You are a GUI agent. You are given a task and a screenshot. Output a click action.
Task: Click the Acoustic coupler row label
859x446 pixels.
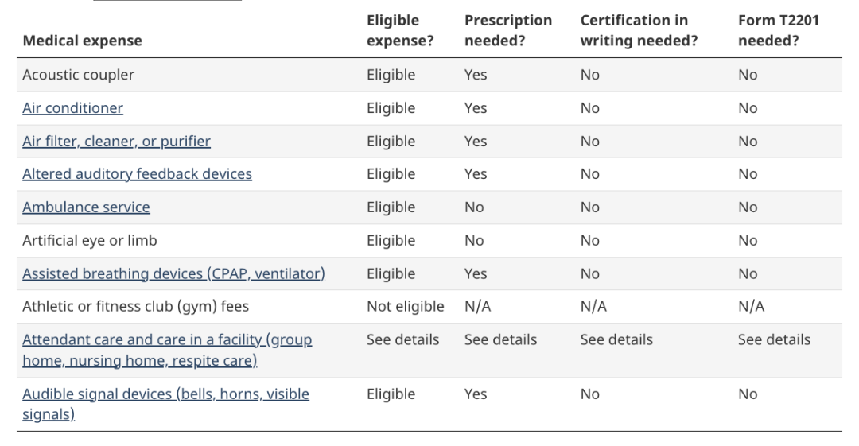pyautogui.click(x=78, y=76)
